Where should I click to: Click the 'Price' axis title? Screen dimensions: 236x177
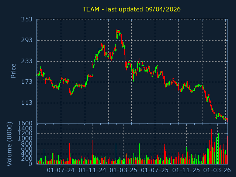13,71
